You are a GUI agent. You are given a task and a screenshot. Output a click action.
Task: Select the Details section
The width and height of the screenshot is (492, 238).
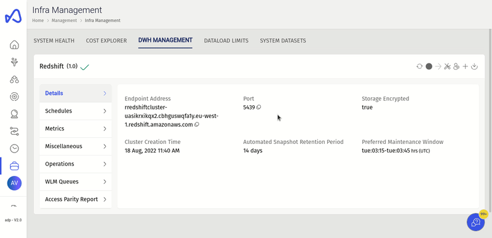(76, 93)
